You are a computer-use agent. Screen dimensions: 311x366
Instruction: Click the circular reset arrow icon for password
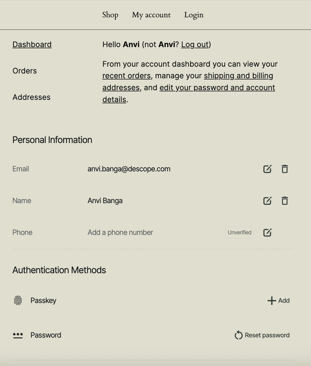[x=238, y=335]
